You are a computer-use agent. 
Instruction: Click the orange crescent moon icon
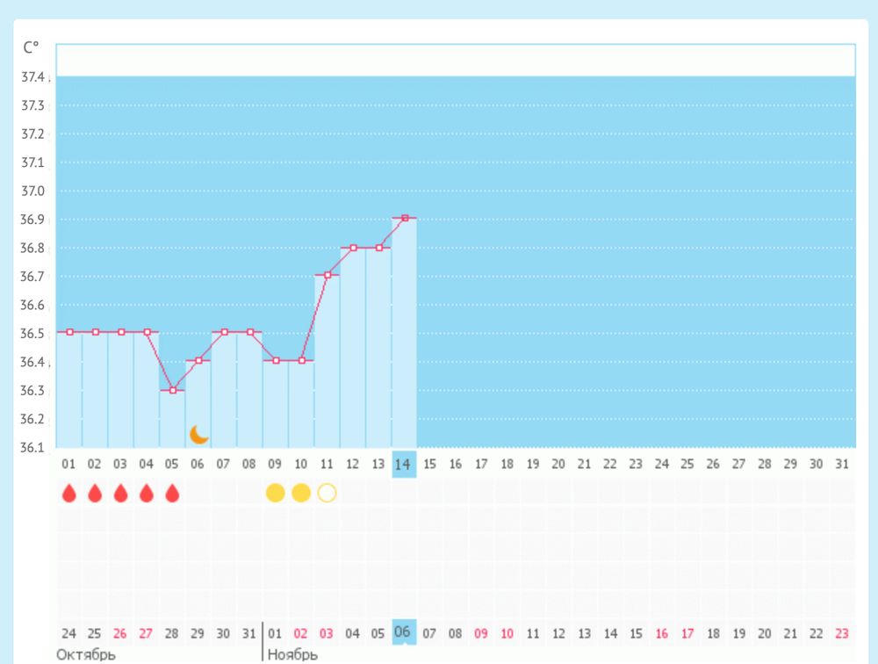[x=199, y=434]
